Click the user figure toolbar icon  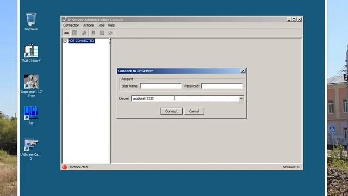pos(93,33)
